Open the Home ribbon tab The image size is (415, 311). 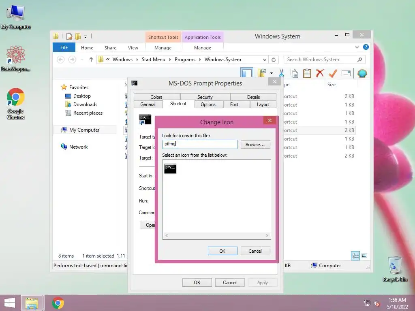tap(87, 48)
